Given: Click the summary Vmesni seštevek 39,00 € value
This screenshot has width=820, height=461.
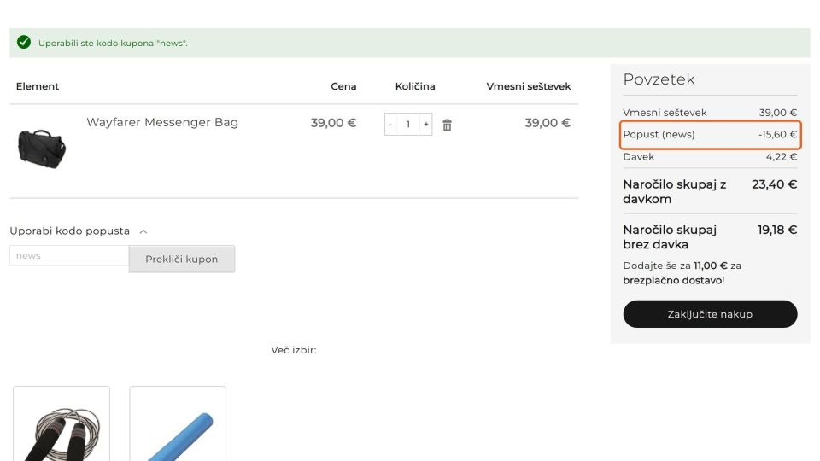Looking at the screenshot, I should click(778, 113).
